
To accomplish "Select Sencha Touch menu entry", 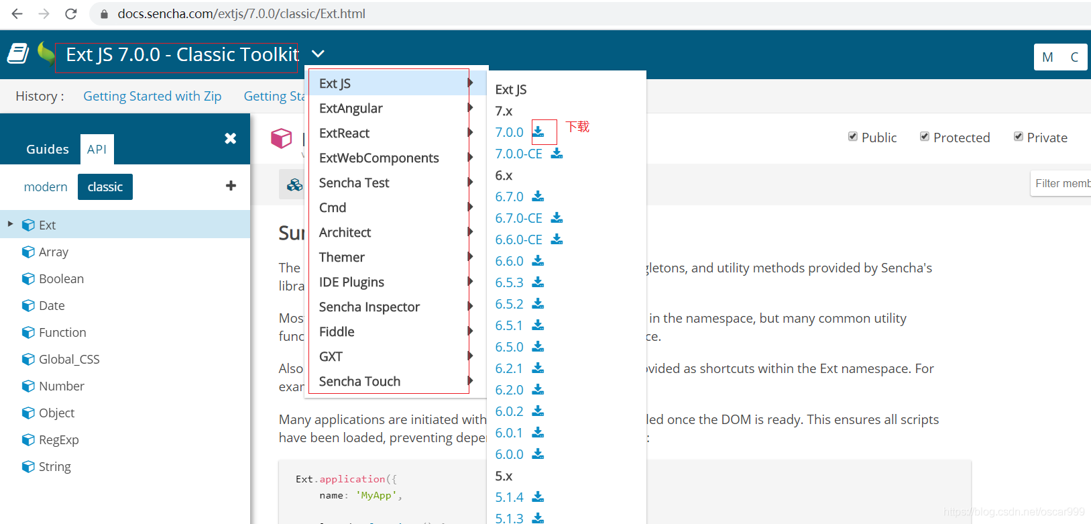I will pyautogui.click(x=397, y=381).
